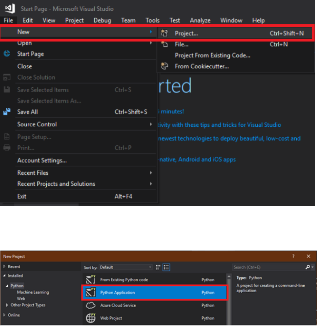Viewport: 317px width, 326px height.
Task: Click the Start Page icon in File menu
Action: pyautogui.click(x=7, y=54)
